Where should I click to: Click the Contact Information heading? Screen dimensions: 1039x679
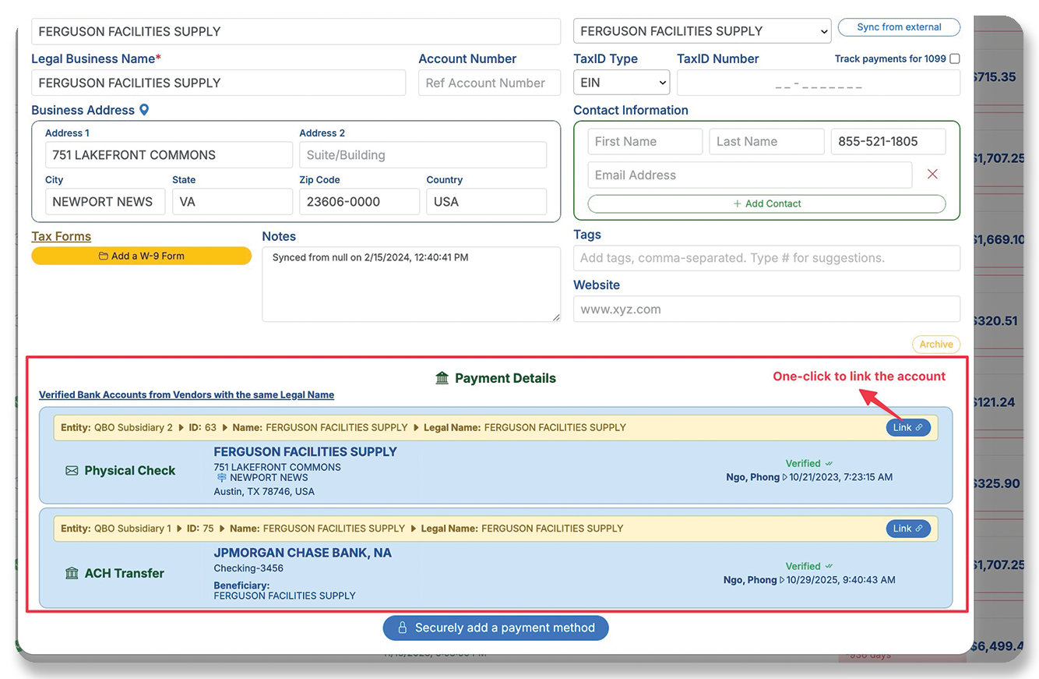coord(631,110)
